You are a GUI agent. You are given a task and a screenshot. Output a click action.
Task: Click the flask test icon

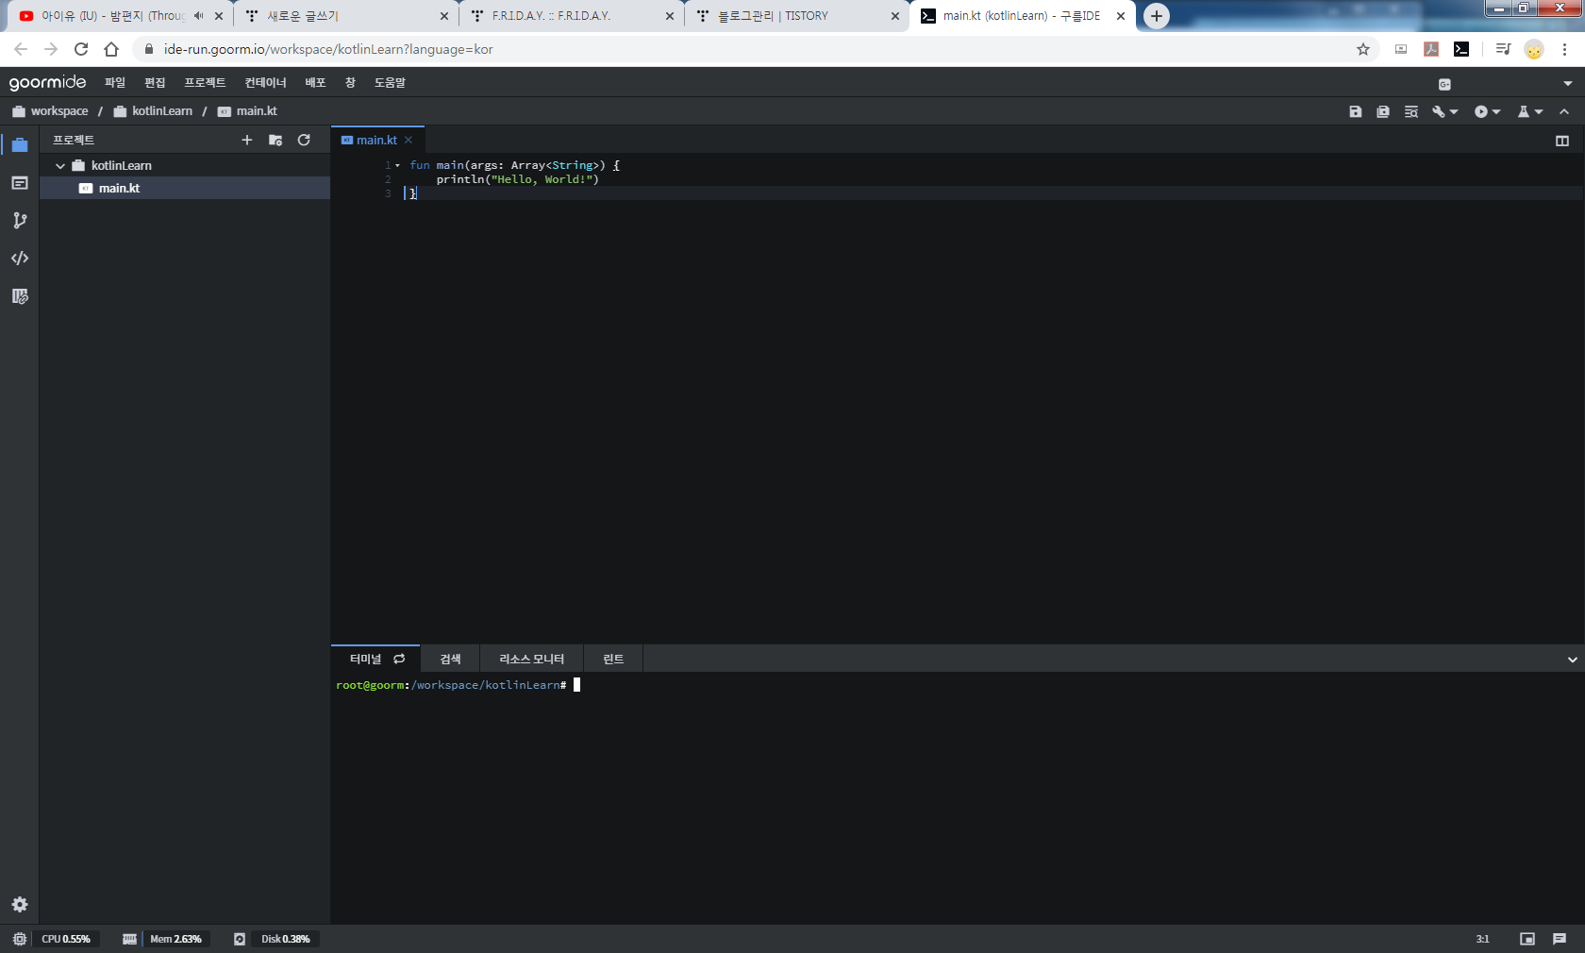coord(1523,111)
